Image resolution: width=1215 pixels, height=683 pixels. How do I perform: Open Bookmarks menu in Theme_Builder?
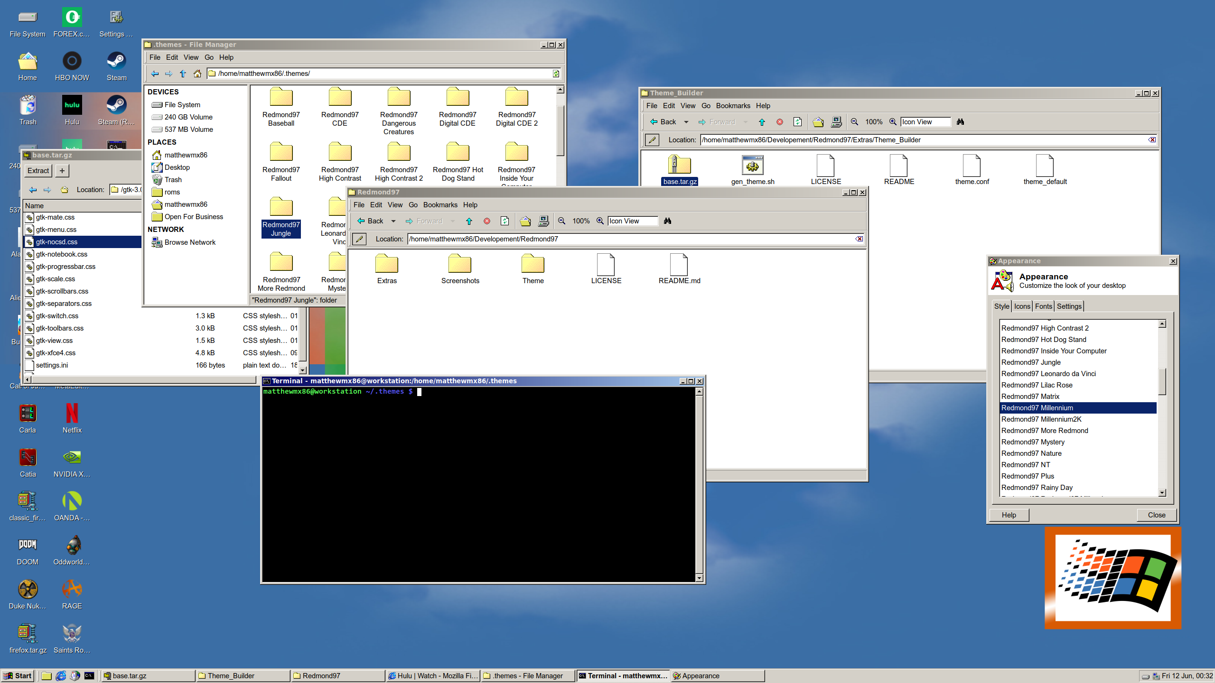tap(733, 106)
